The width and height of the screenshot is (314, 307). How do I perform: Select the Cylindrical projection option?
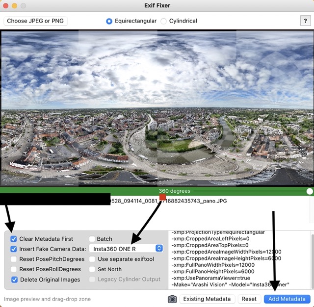click(x=164, y=21)
